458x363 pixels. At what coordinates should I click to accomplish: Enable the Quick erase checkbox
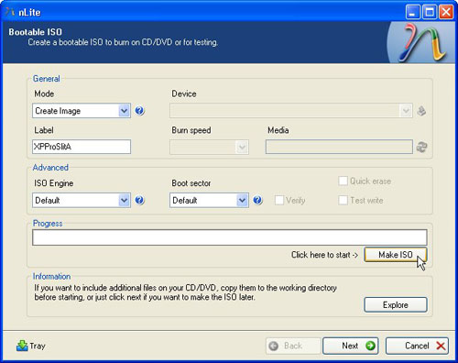343,181
